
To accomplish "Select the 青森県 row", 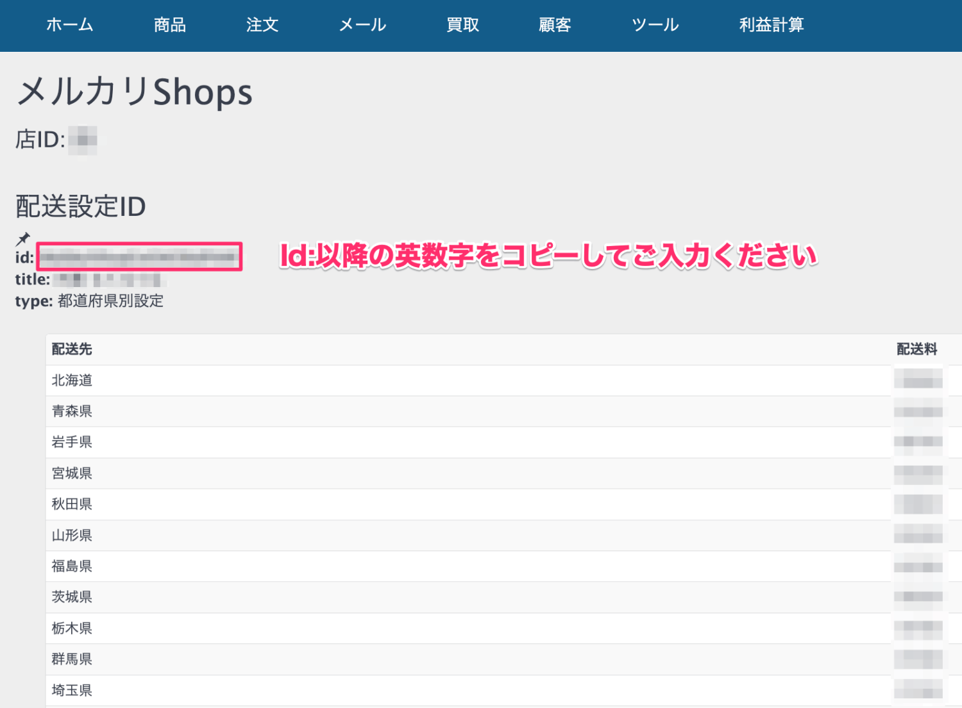I will 72,411.
